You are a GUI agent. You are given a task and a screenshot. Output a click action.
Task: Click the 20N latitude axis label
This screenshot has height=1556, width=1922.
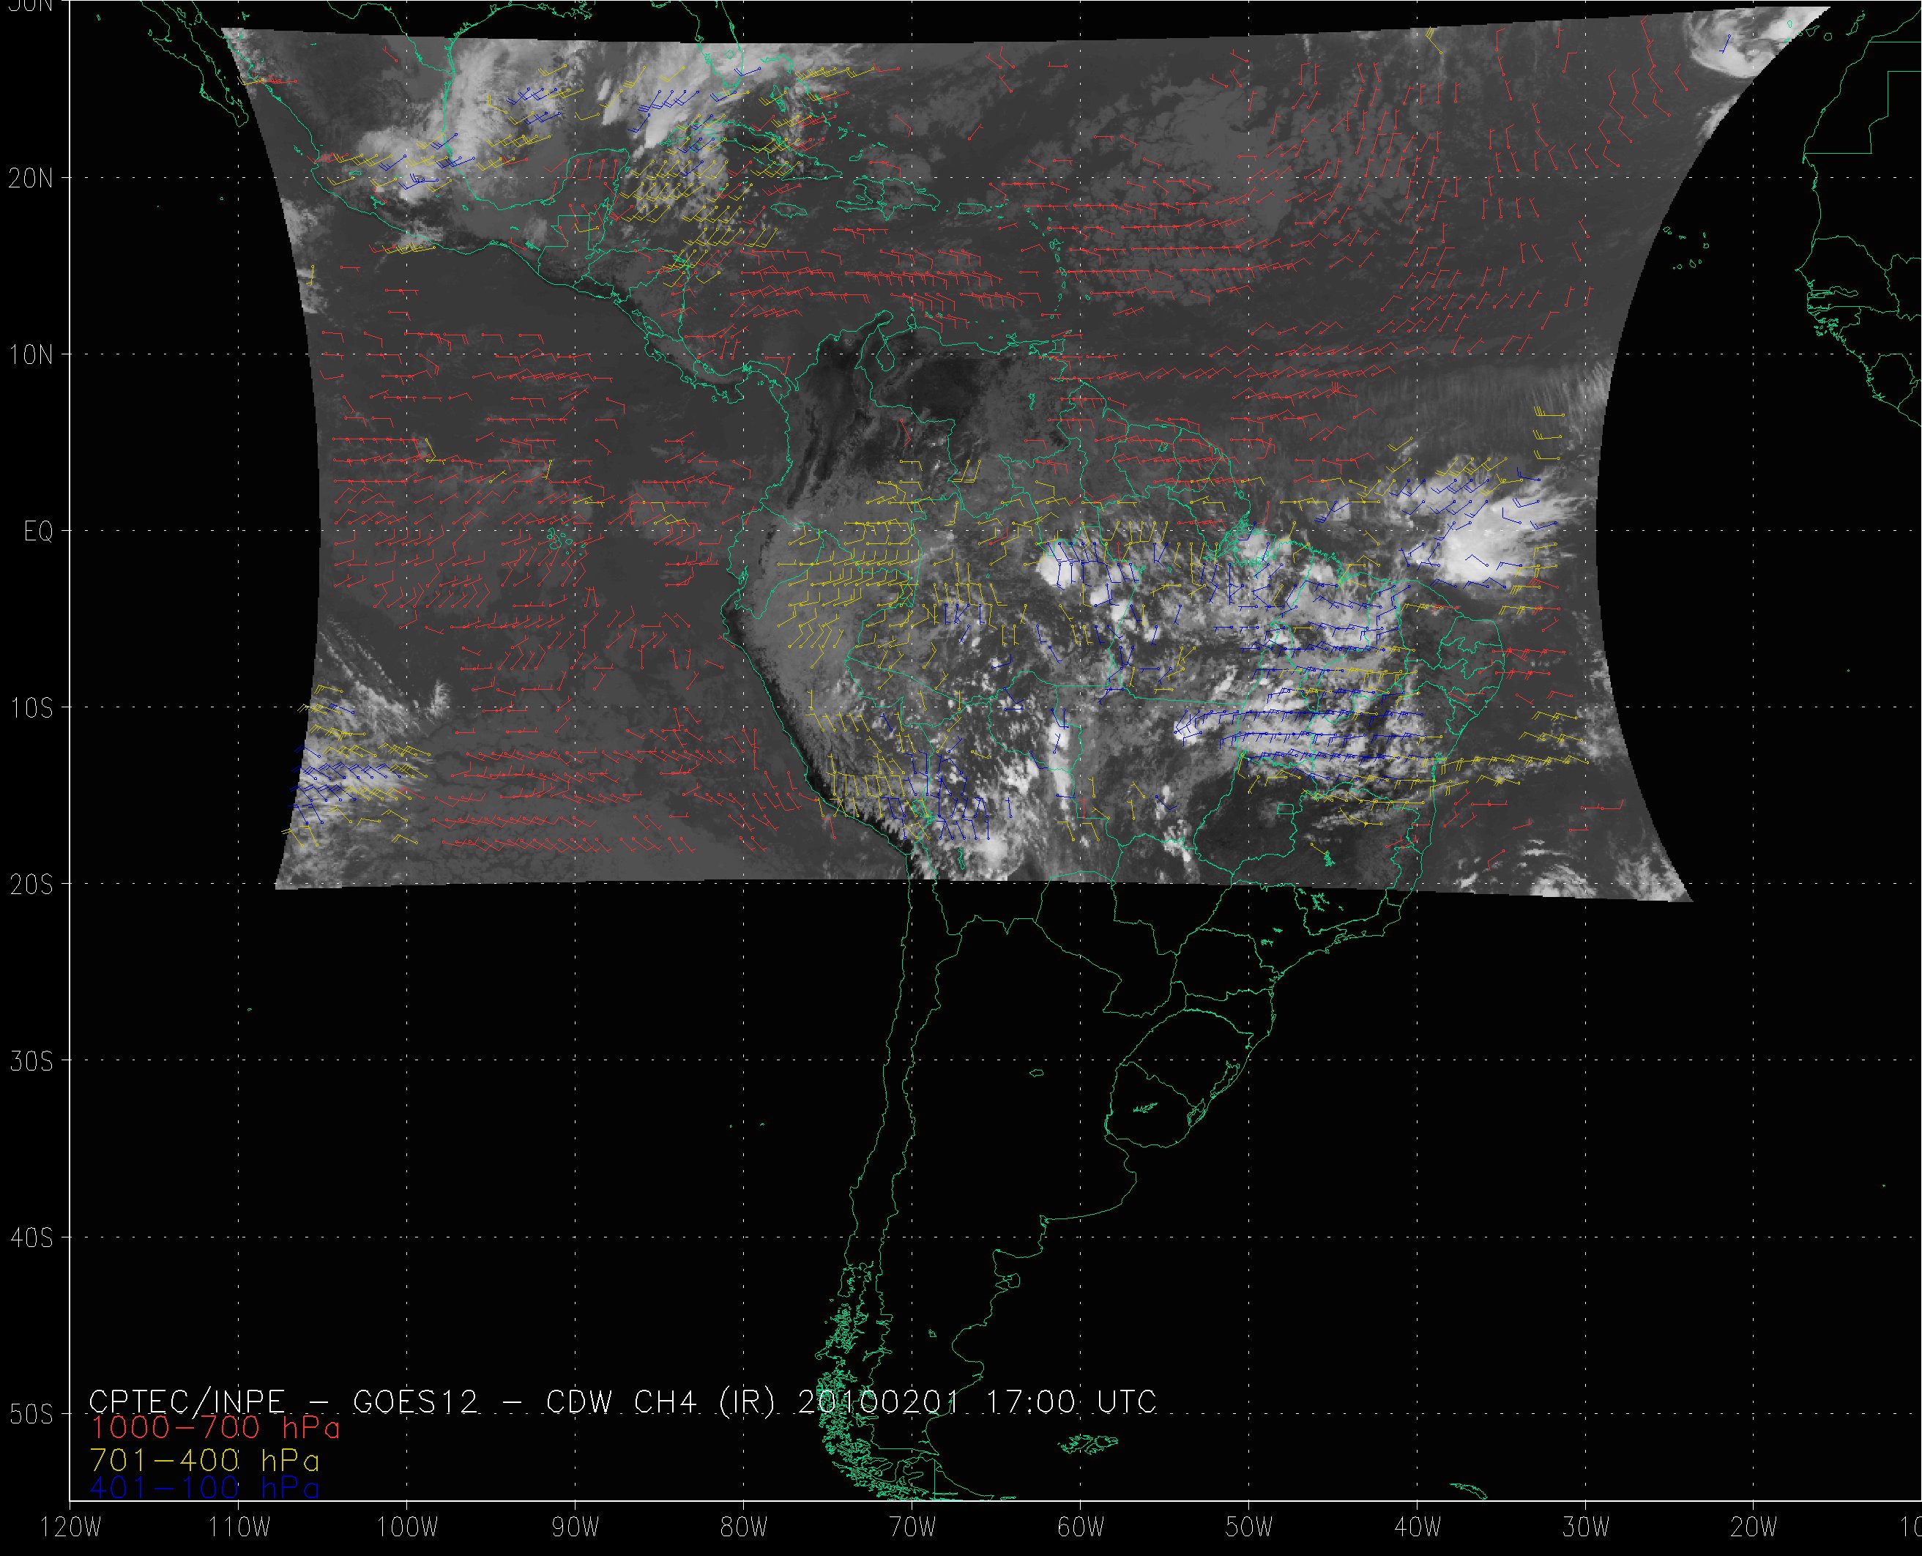(x=31, y=179)
